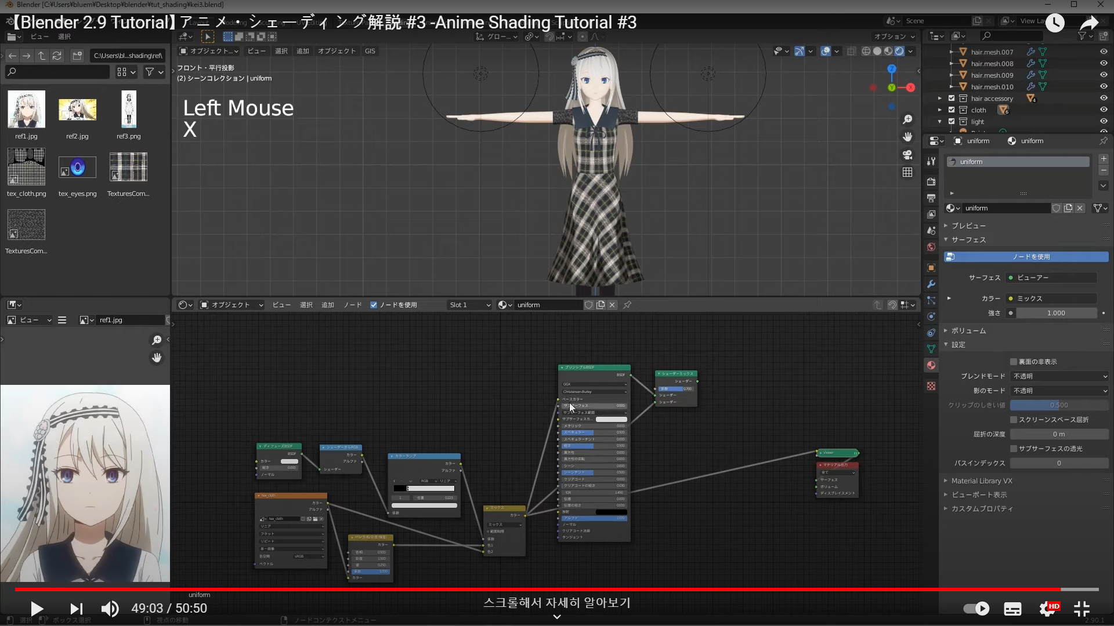1114x626 pixels.
Task: Enable 裏面の非表示 backface culling checkbox
Action: 1014,362
